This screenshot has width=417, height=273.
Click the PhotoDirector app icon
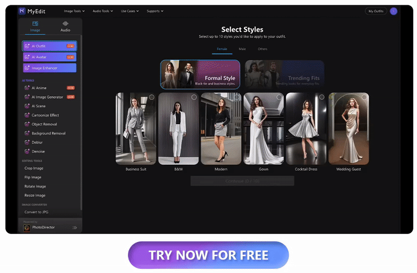[27, 228]
